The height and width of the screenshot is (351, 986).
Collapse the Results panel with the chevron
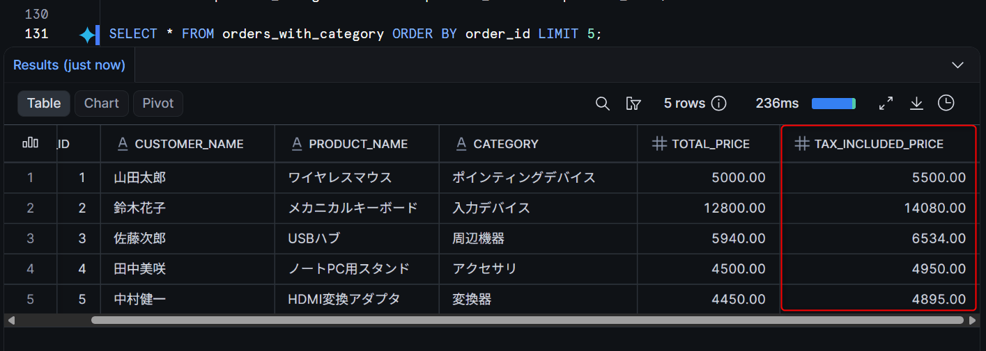point(957,65)
